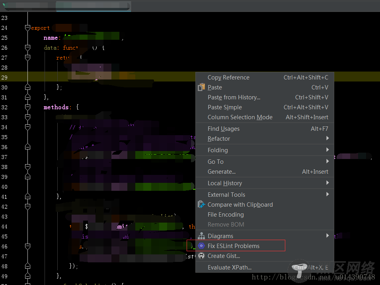Run Fix ESLint Problems

265,246
